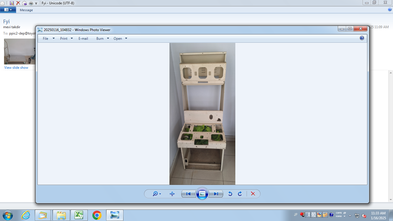Open Internet Explorer from the taskbar
This screenshot has height=221, width=393.
[26, 215]
